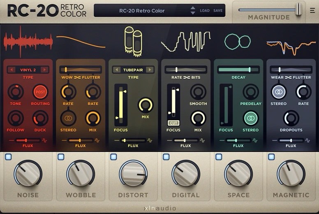This screenshot has height=214, width=319.
Task: Enable the Digital module checkbox
Action: pyautogui.click(x=166, y=157)
